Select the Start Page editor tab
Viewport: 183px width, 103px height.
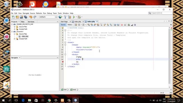click(x=64, y=22)
